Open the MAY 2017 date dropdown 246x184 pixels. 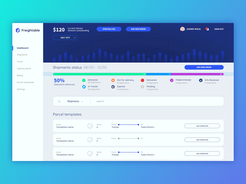(x=65, y=37)
